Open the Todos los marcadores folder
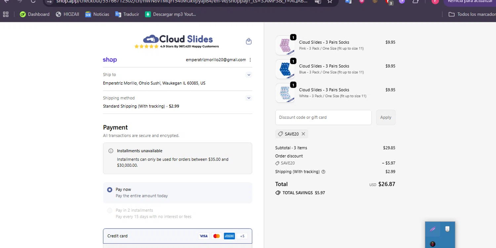The width and height of the screenshot is (496, 248). 472,14
